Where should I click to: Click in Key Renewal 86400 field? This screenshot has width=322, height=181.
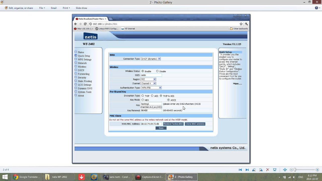[x=151, y=110]
